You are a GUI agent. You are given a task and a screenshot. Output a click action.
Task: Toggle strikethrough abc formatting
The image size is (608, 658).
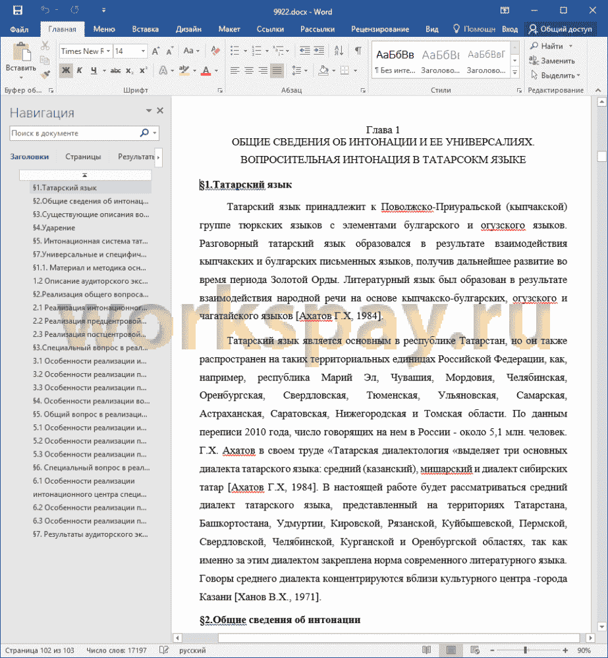(x=115, y=70)
